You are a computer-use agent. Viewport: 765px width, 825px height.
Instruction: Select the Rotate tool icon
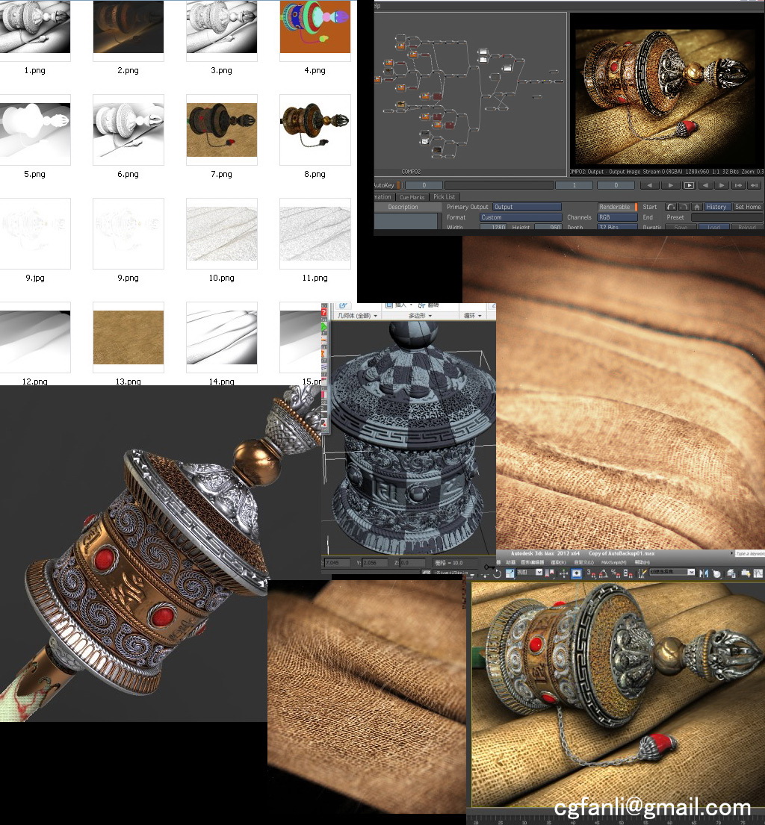tap(497, 573)
